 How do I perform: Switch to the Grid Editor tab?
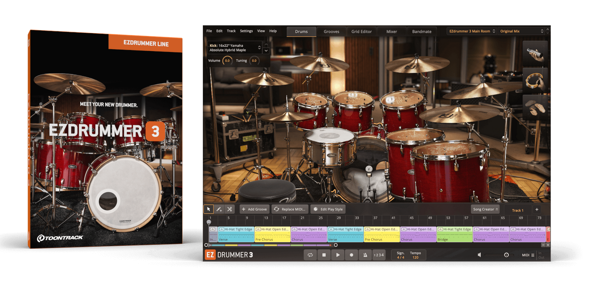362,32
